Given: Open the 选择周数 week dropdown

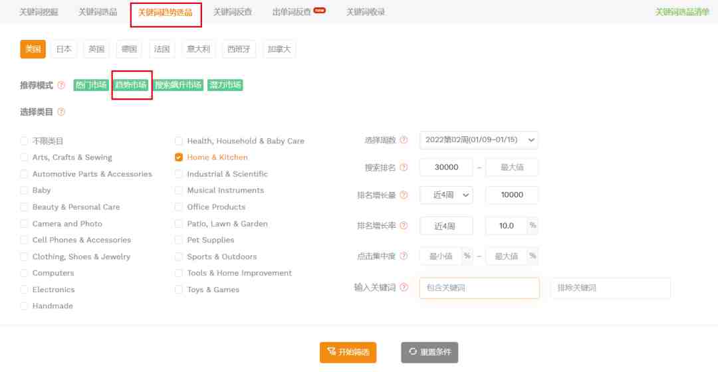Looking at the screenshot, I should 479,140.
